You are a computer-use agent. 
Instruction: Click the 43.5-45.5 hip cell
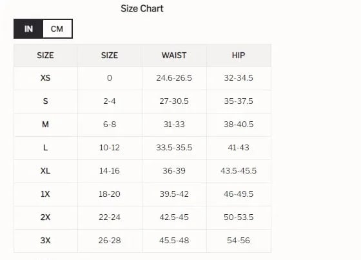[x=239, y=171]
